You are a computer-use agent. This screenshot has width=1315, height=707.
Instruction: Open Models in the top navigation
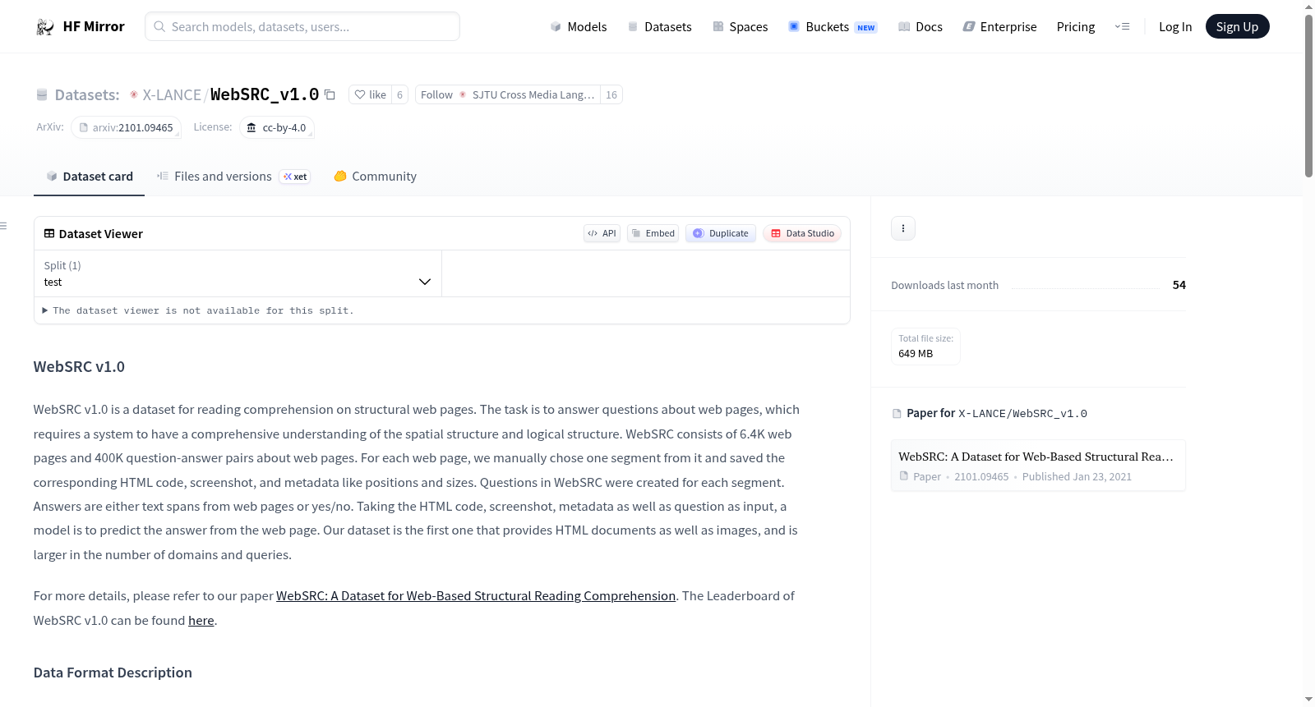[579, 27]
